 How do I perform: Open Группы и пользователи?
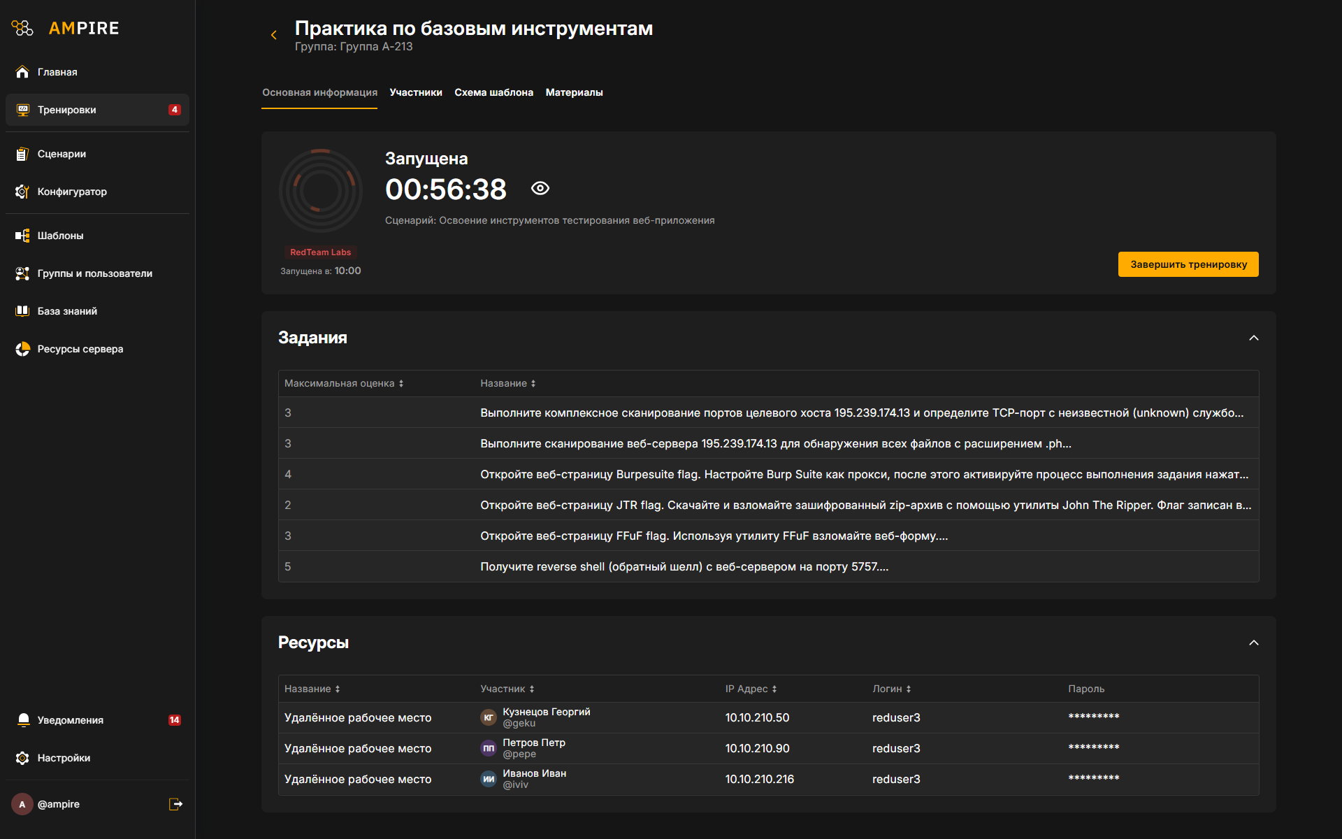(x=94, y=273)
